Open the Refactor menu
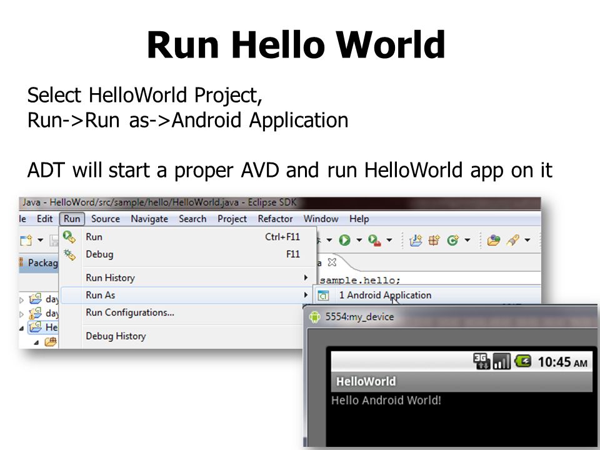 pos(275,219)
